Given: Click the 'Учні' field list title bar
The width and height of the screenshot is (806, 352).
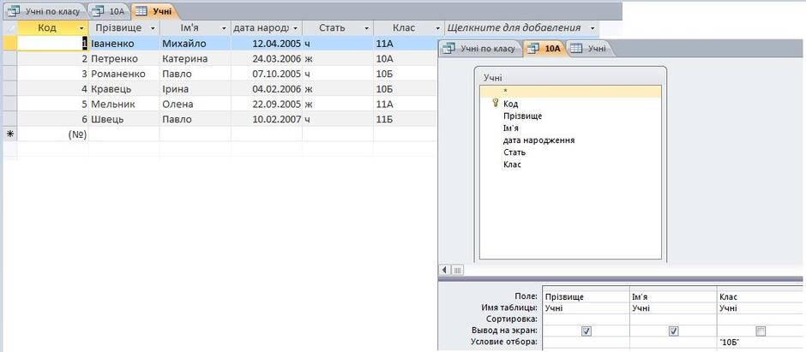Looking at the screenshot, I should coord(570,78).
